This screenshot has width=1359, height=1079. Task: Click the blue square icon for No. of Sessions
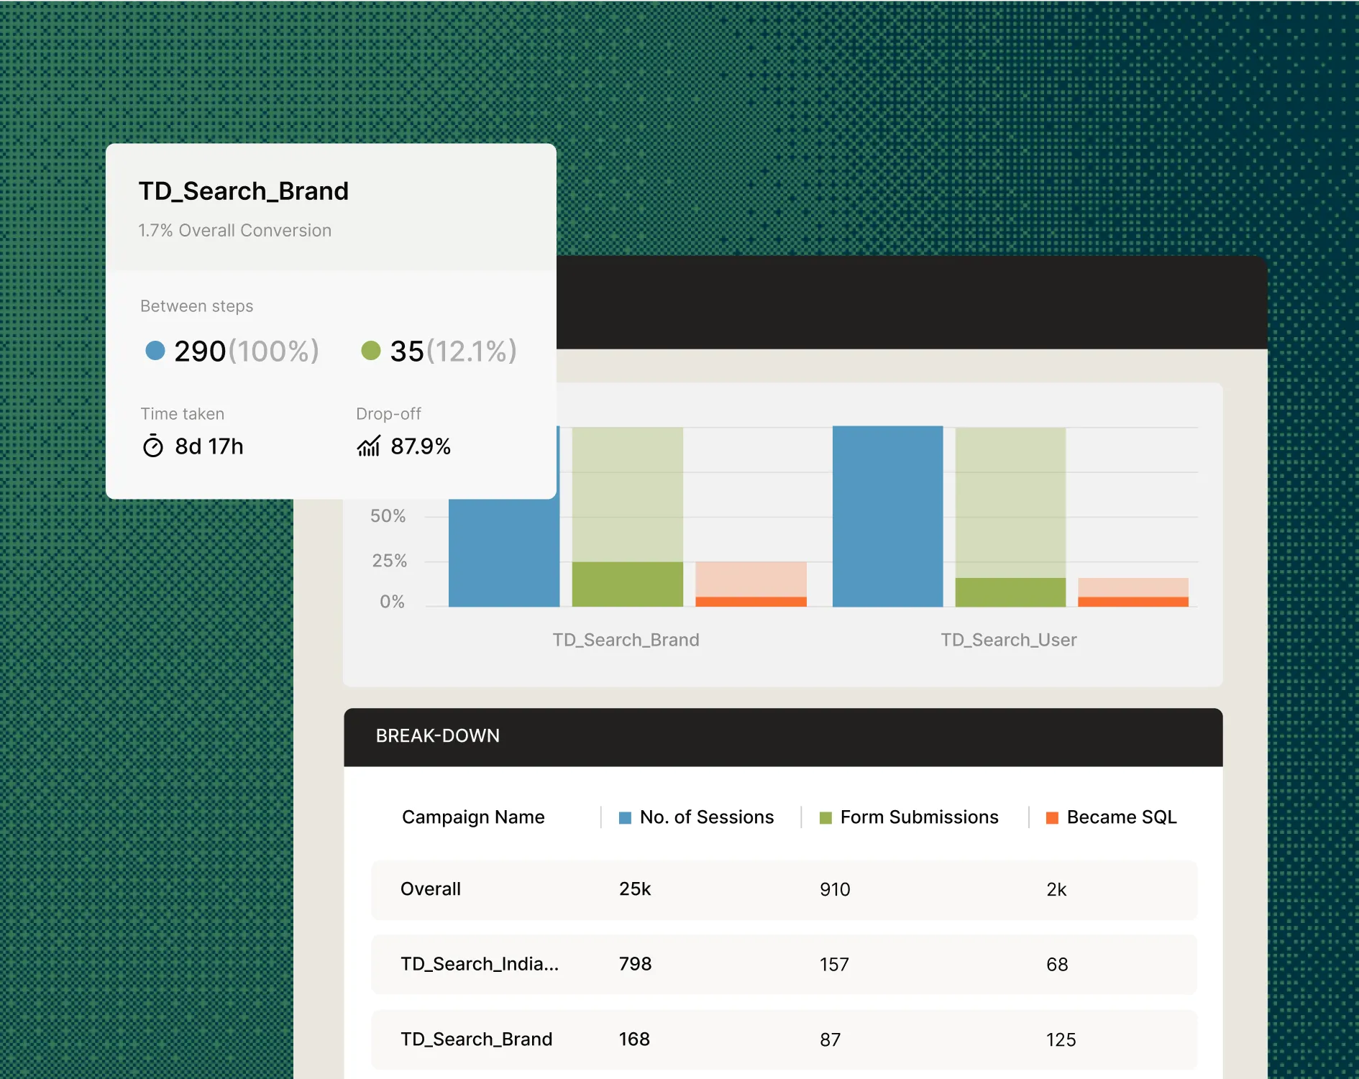625,817
